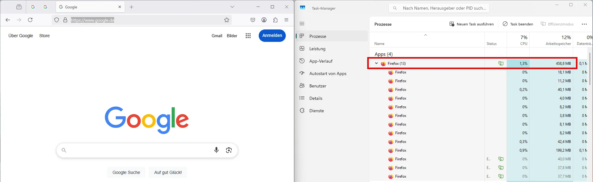This screenshot has height=182, width=593.
Task: Select the Firefox process using 42,4 MB
Action: pos(478,142)
